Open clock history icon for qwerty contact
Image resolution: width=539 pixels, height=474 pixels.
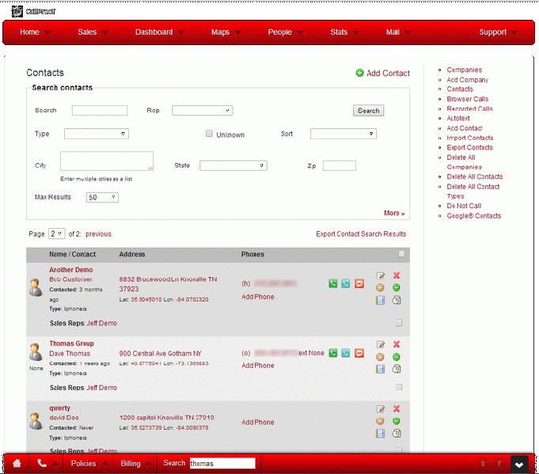click(x=397, y=434)
